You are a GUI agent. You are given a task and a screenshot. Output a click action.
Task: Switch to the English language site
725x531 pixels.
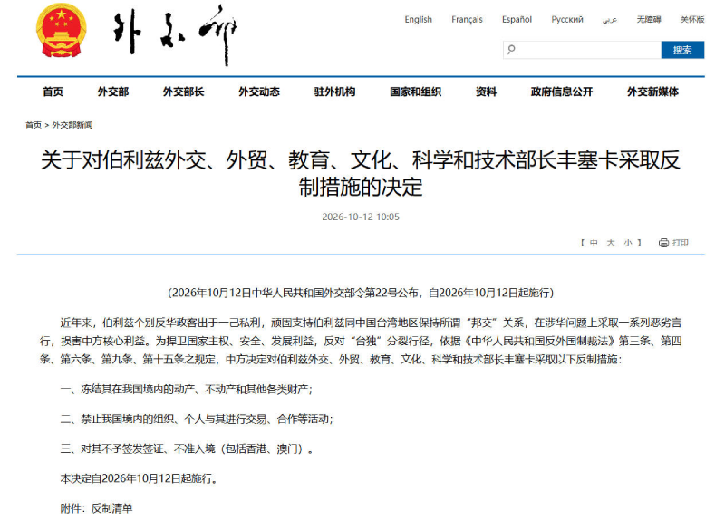[418, 19]
